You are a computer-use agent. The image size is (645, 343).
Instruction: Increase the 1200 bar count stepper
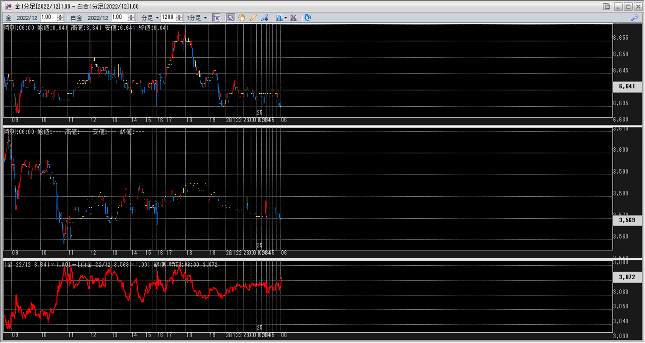(x=180, y=16)
